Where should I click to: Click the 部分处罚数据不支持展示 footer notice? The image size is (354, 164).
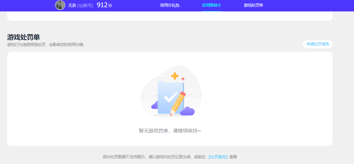[x=154, y=157]
